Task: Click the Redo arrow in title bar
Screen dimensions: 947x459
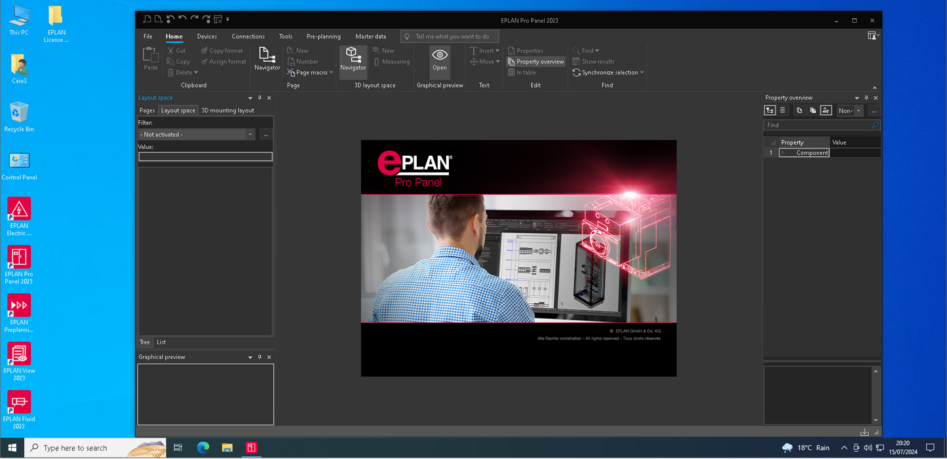Action: click(195, 20)
